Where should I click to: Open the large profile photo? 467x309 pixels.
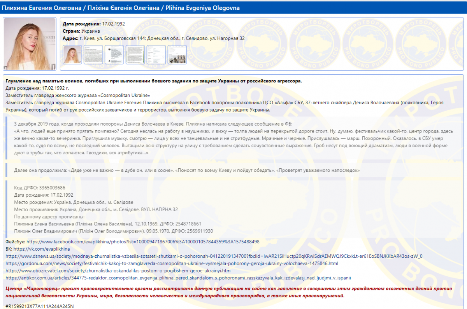pos(30,44)
